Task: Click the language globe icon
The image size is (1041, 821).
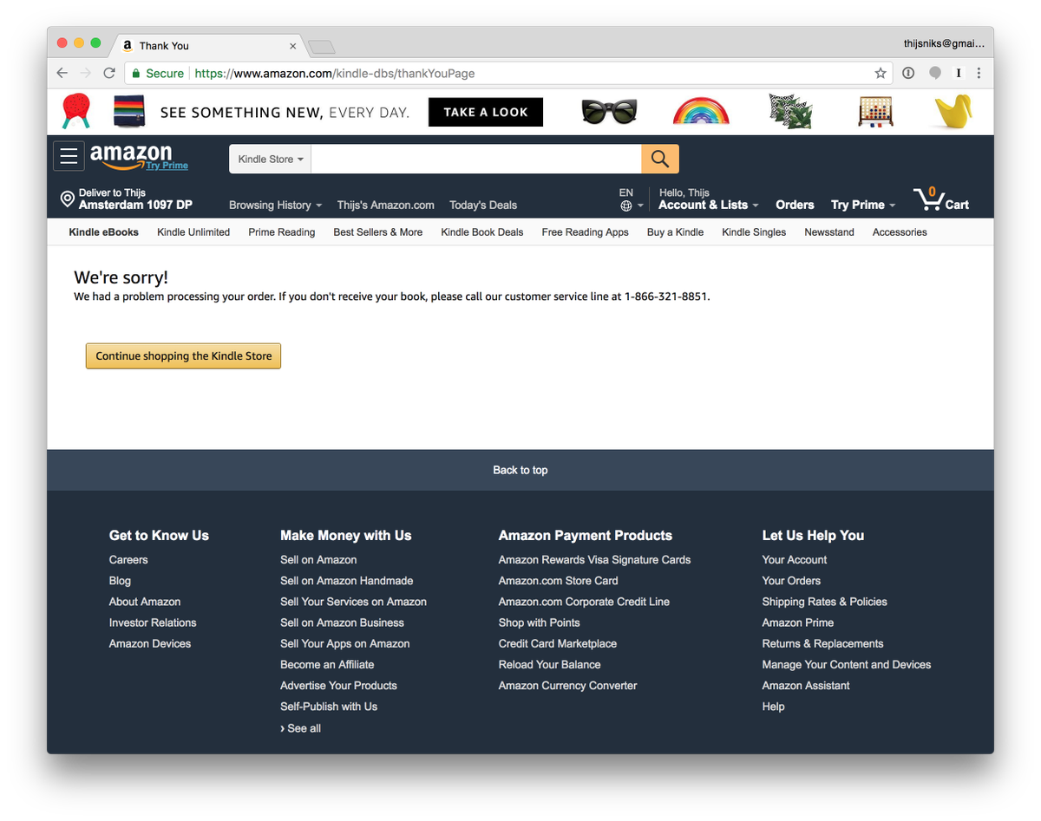Action: (626, 206)
